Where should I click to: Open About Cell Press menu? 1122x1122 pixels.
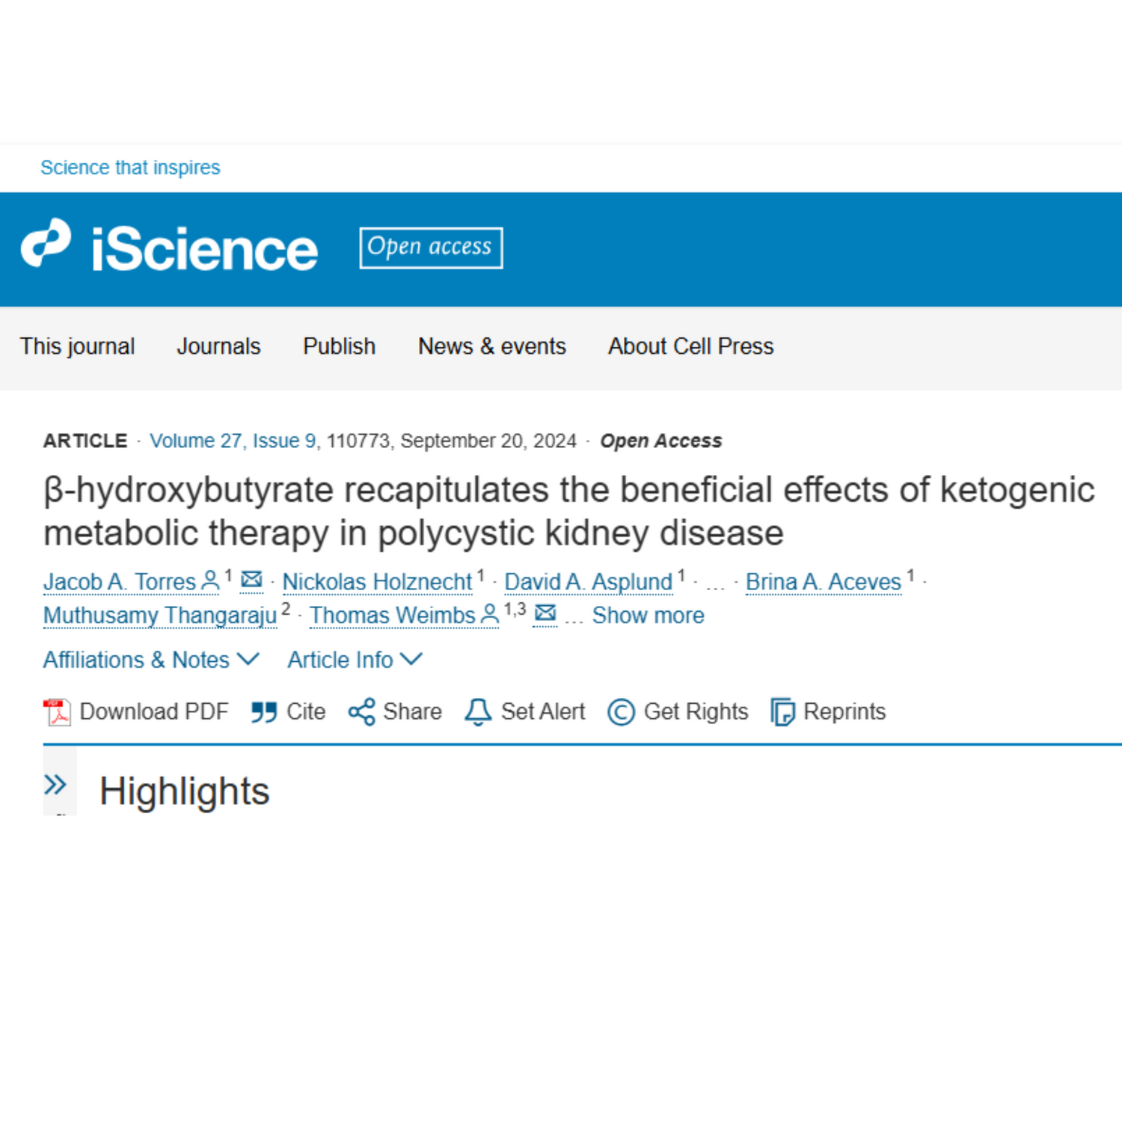tap(690, 346)
